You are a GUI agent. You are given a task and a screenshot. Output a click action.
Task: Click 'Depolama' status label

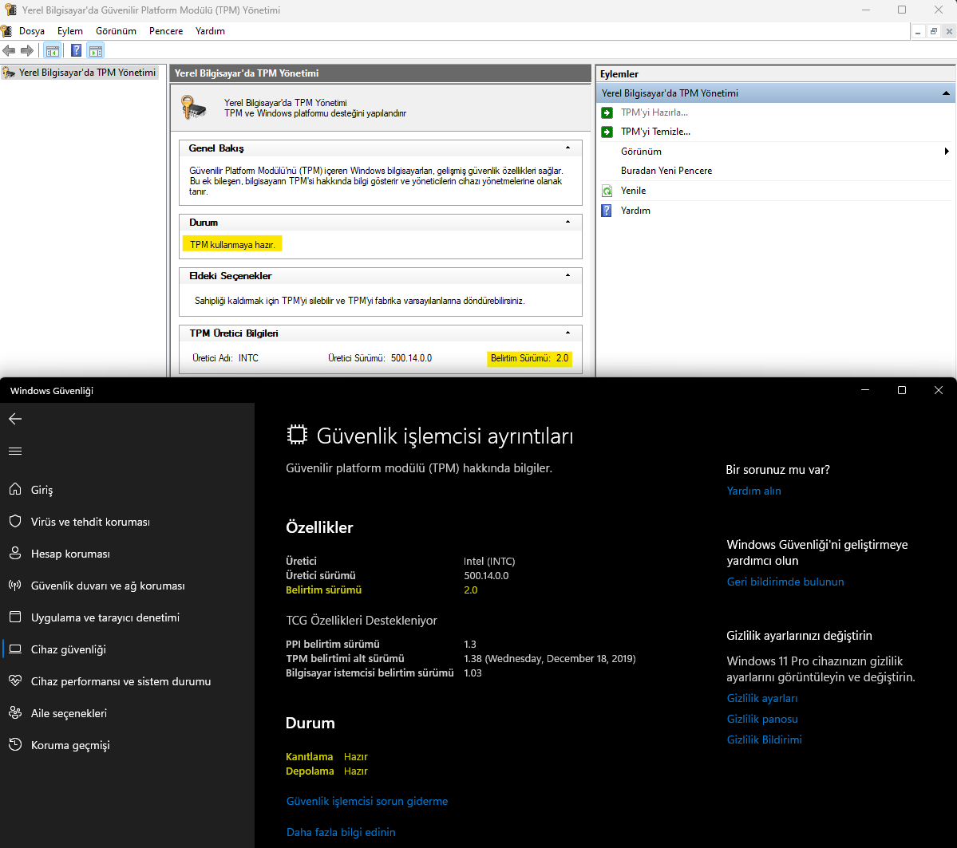tap(310, 771)
